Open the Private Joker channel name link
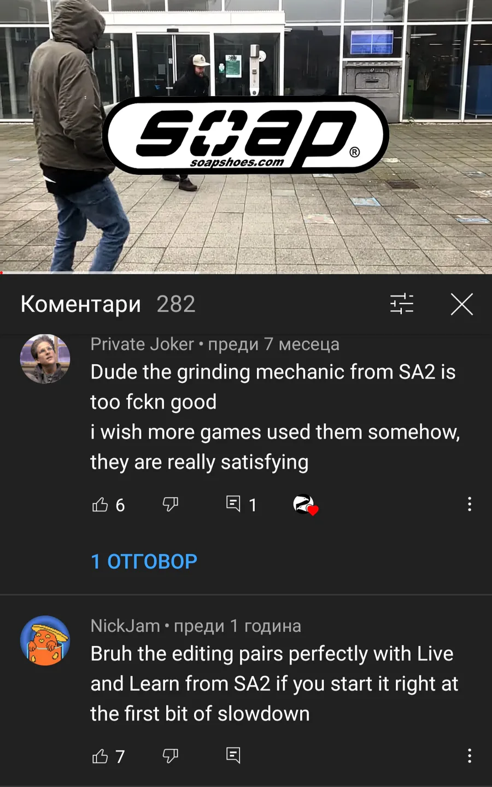This screenshot has height=787, width=492. [142, 344]
